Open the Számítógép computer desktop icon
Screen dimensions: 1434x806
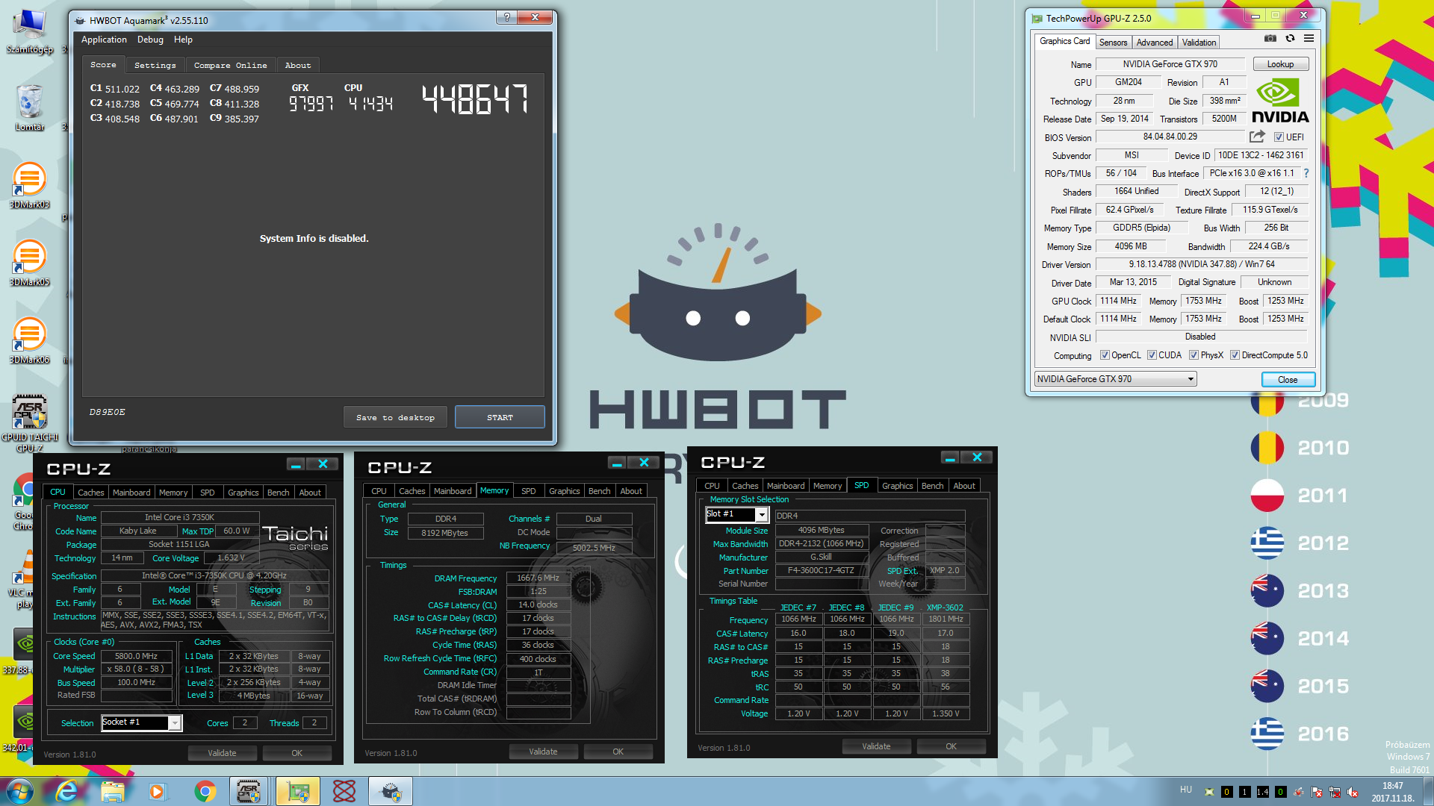coord(29,31)
